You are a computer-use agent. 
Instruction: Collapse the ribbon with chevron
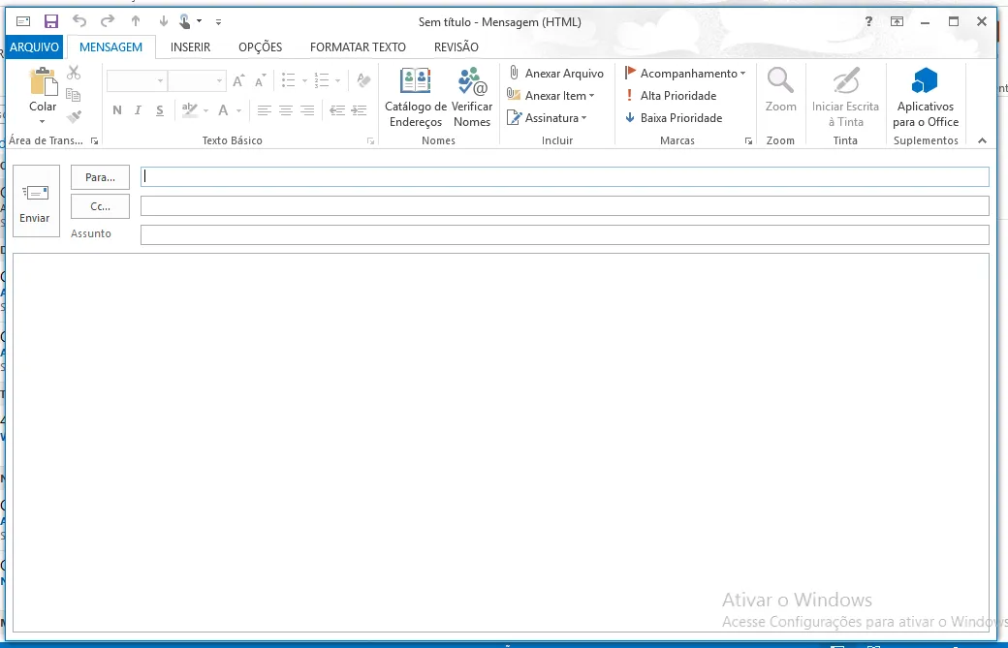tap(982, 140)
